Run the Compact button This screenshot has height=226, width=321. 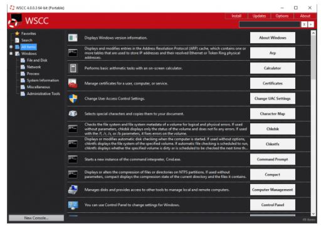click(x=273, y=175)
